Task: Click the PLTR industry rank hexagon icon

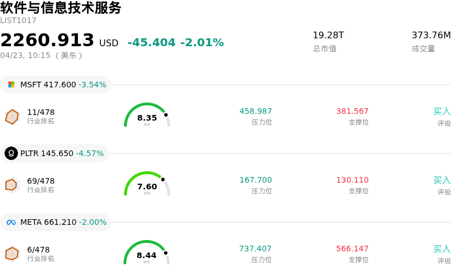Action: [12, 185]
